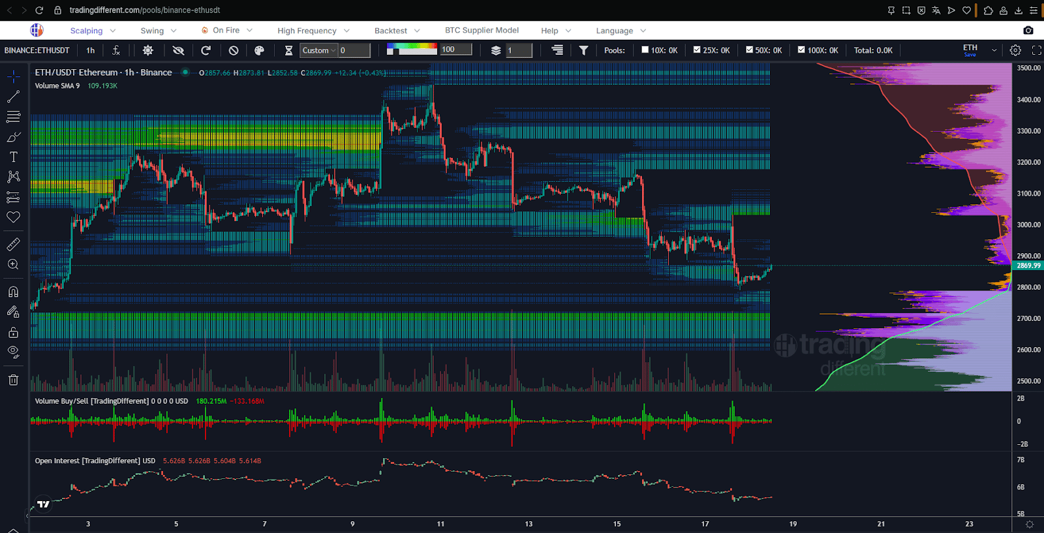This screenshot has height=533, width=1044.
Task: Click the brightness sun icon in toolbar
Action: coord(148,50)
